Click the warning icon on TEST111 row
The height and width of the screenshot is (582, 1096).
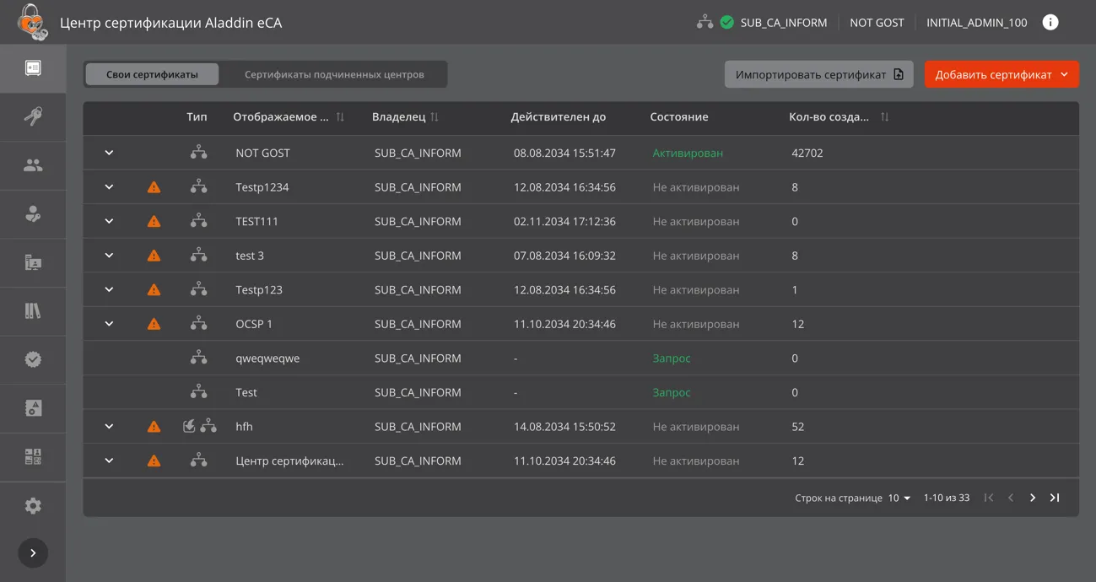click(x=154, y=222)
